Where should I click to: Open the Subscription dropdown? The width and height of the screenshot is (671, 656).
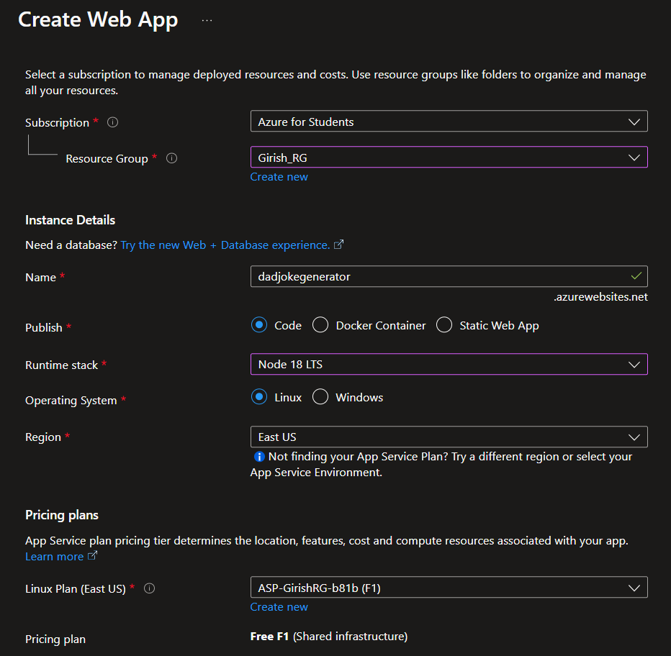point(449,122)
